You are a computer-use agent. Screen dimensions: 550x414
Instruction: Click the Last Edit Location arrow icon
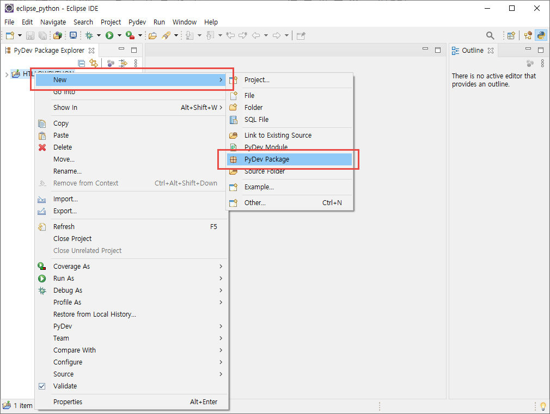(x=230, y=35)
